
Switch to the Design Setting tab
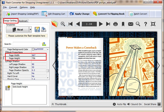[10, 21]
